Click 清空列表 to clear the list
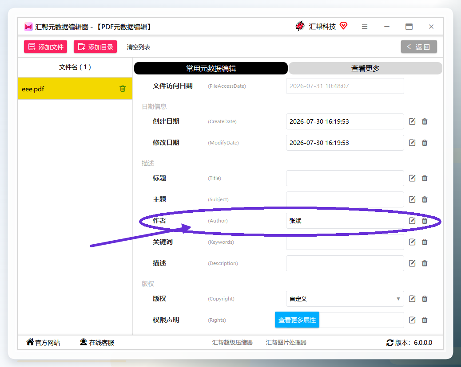This screenshot has width=461, height=367. coord(139,47)
